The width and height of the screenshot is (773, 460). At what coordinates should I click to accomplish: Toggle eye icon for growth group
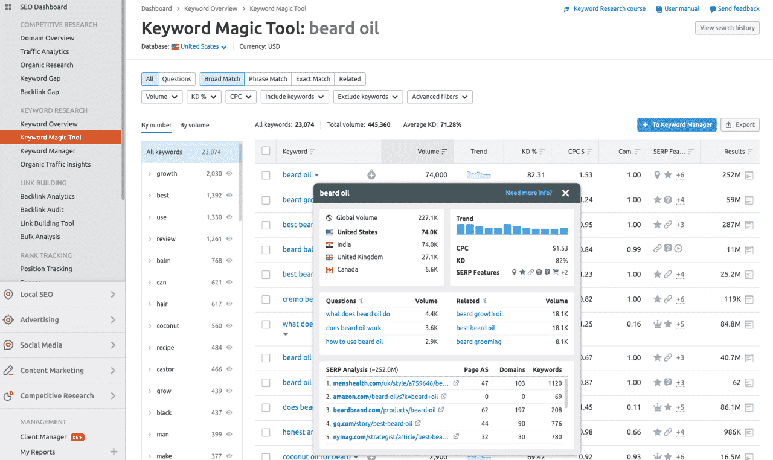click(229, 174)
